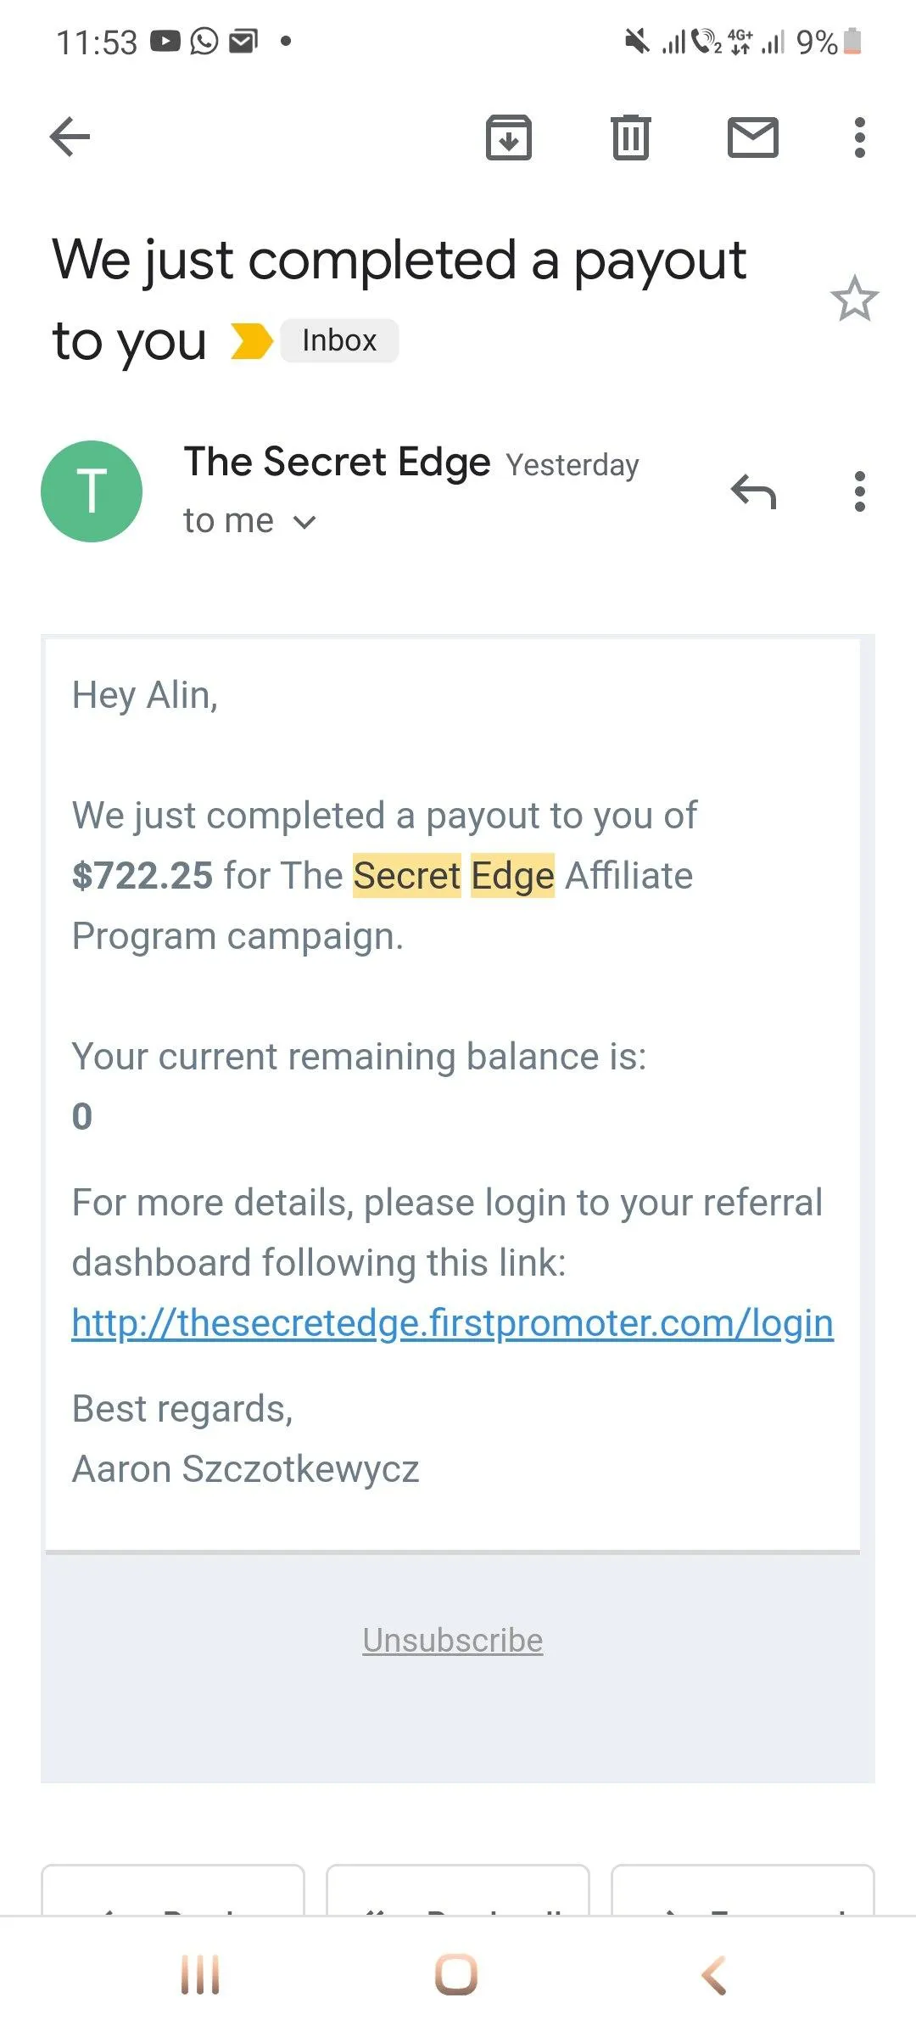This screenshot has height=2037, width=916.
Task: Expand recipient details next to 'to me'
Action: click(x=304, y=522)
